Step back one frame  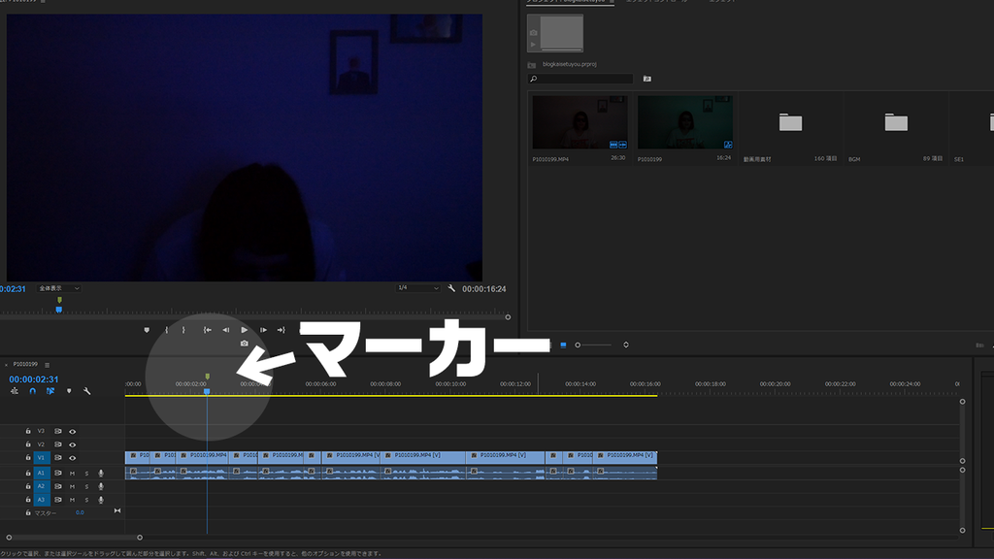coord(225,330)
